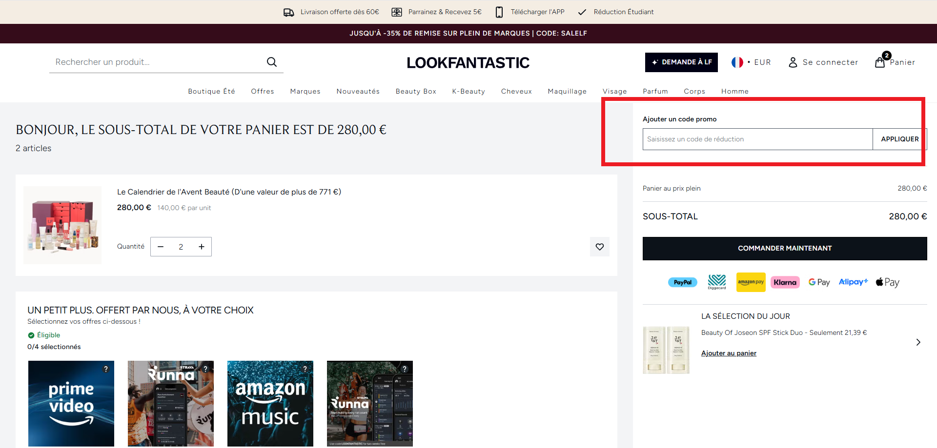Open the Marques menu
The width and height of the screenshot is (937, 448).
(306, 91)
